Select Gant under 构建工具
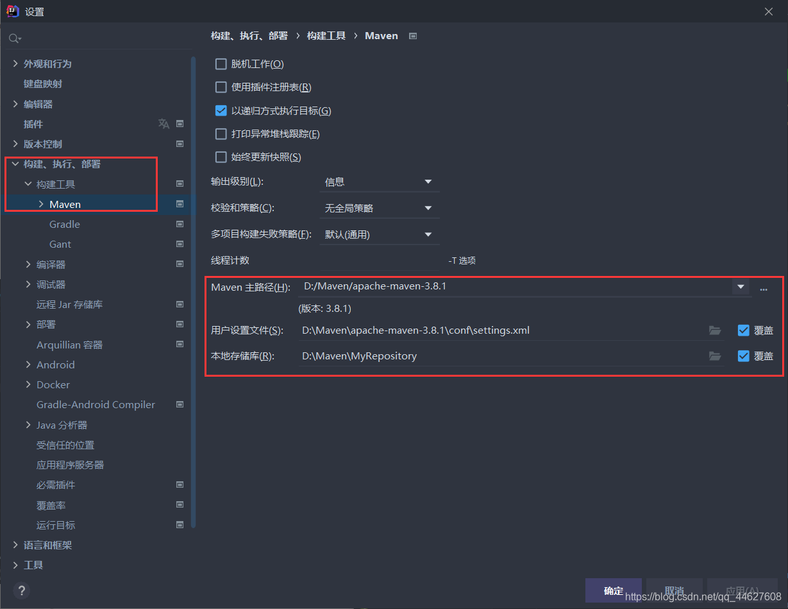The image size is (788, 609). click(60, 244)
